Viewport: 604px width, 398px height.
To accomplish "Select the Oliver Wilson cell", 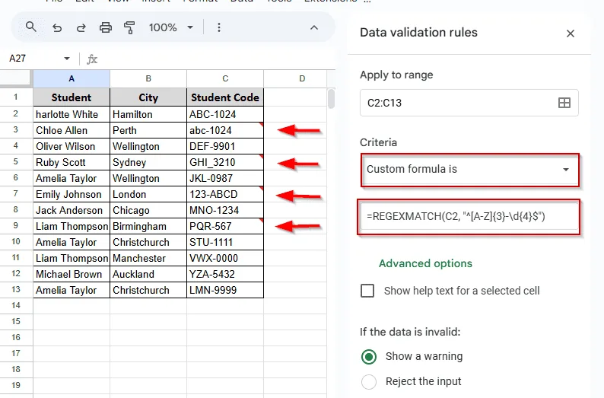I will point(72,146).
